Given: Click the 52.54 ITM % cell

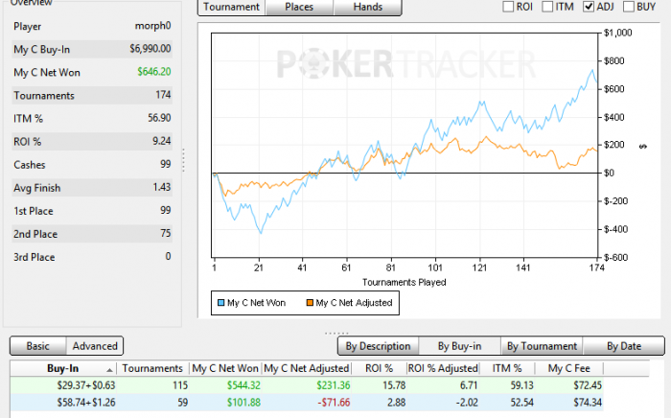Looking at the screenshot, I should coord(522,403).
